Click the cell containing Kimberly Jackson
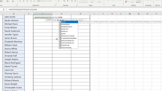 tap(13, 77)
